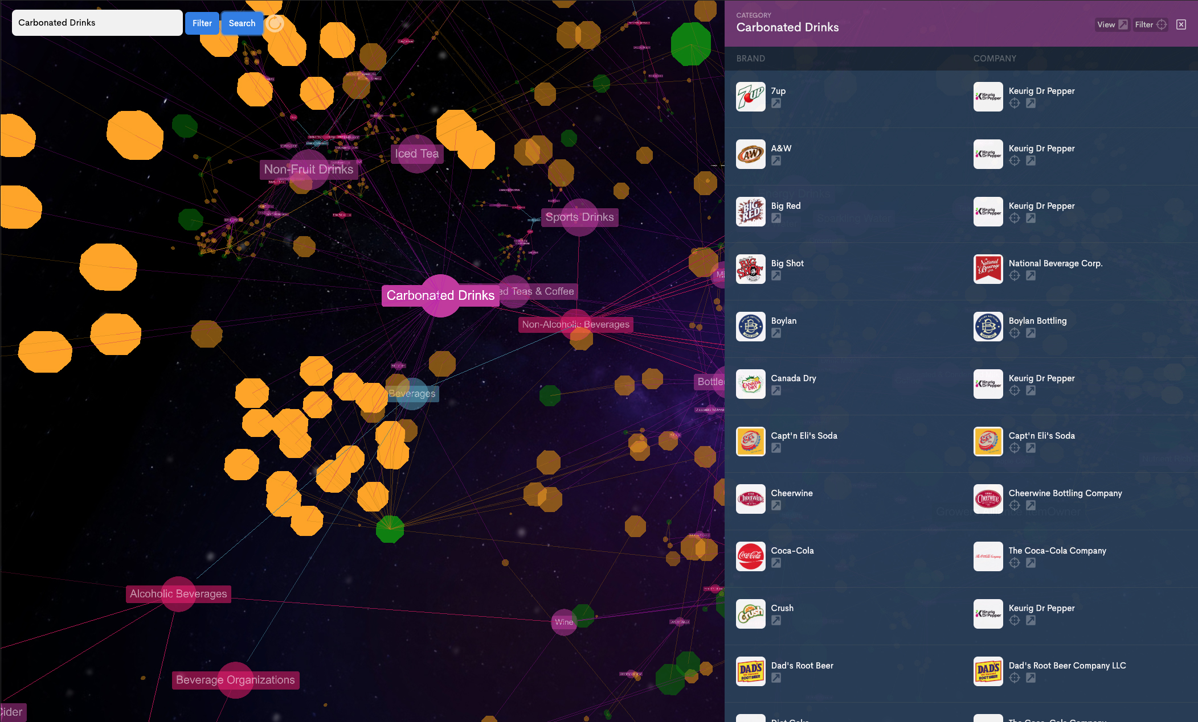Select the Alcoholic Beverages graph node
This screenshot has height=722, width=1198.
click(178, 593)
